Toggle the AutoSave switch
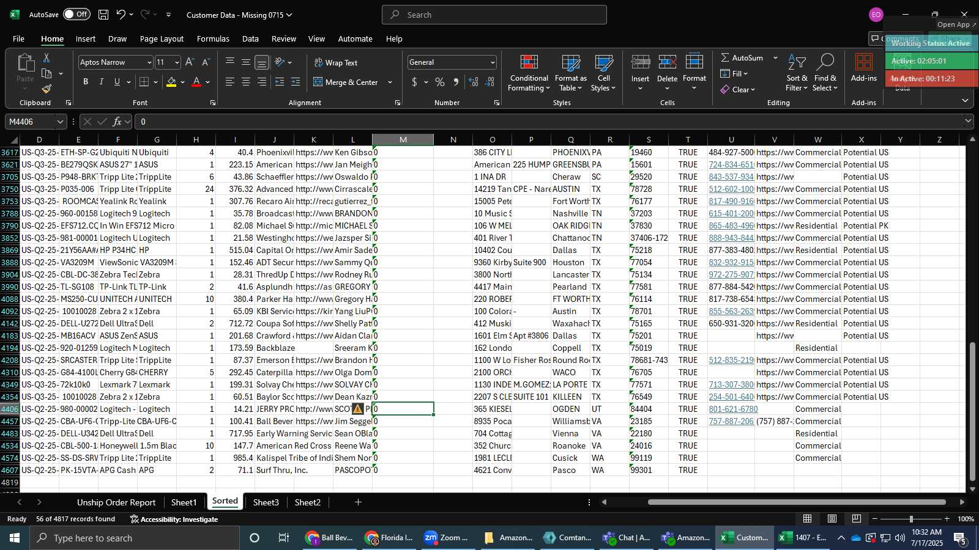Image resolution: width=979 pixels, height=550 pixels. [76, 15]
